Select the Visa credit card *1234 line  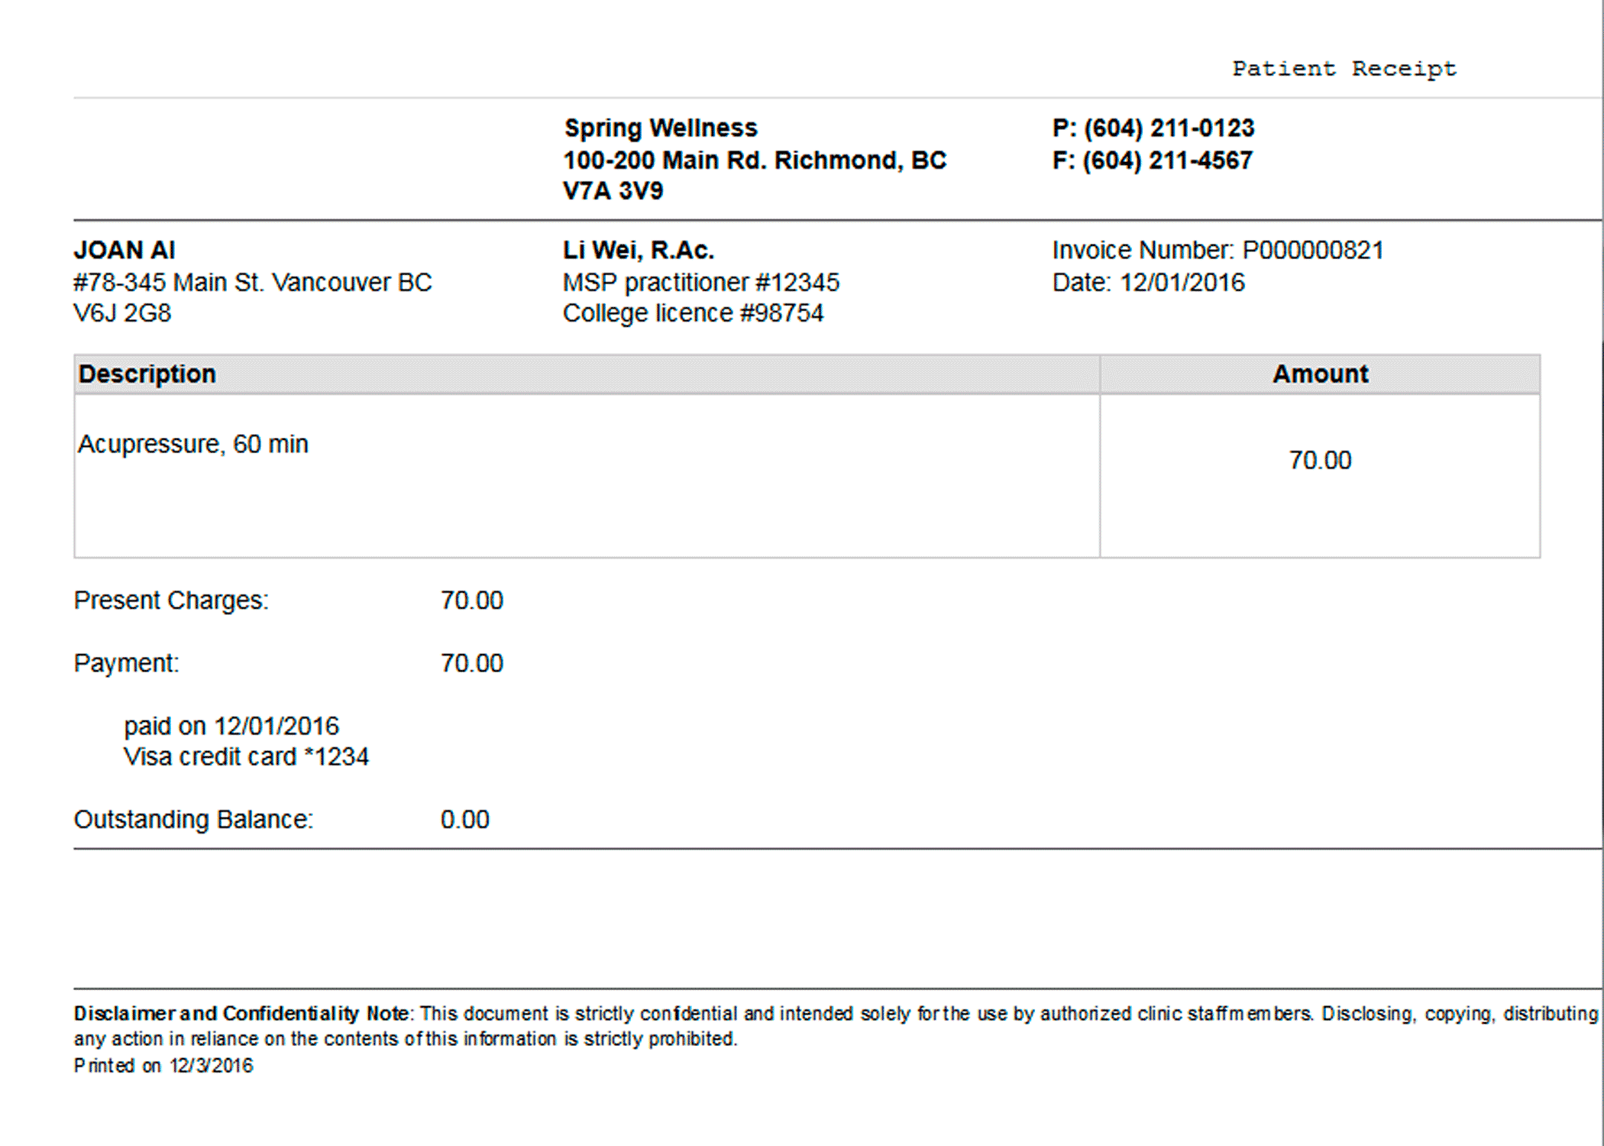(247, 757)
